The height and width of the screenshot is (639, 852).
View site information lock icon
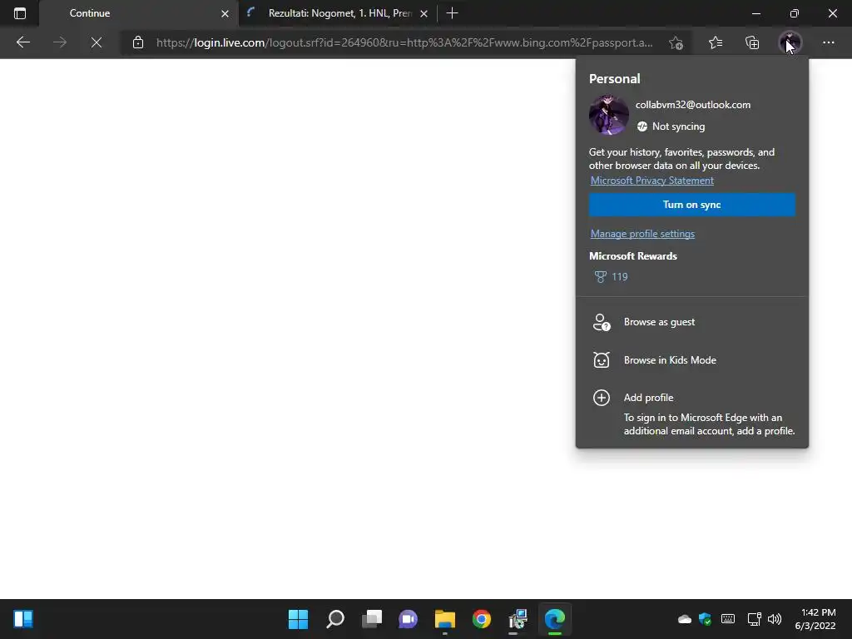pos(138,42)
